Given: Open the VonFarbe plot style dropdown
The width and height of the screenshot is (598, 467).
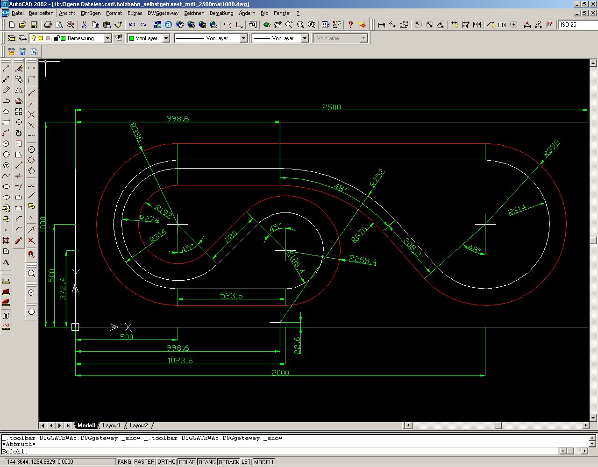Looking at the screenshot, I should pyautogui.click(x=363, y=38).
